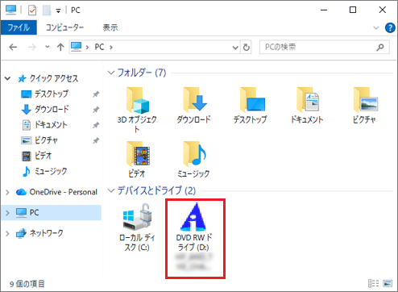The height and width of the screenshot is (292, 398).
Task: Open the ピクチャ folder in main pane
Action: pos(364,105)
